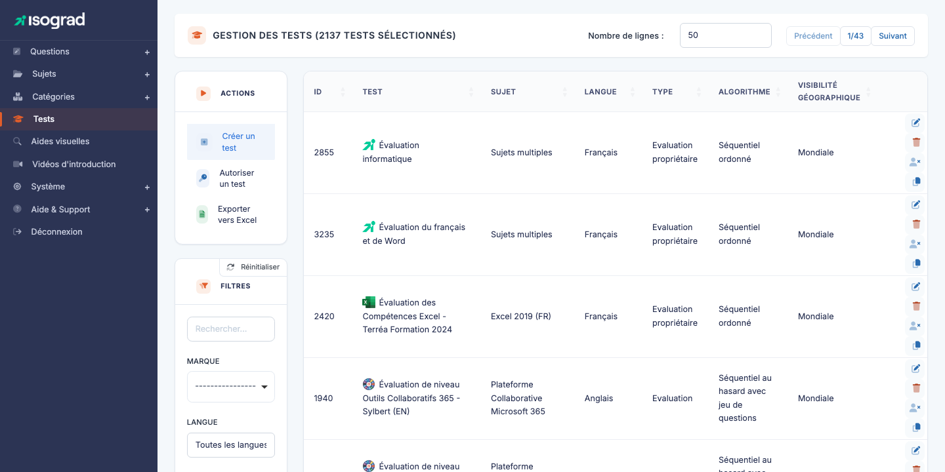The height and width of the screenshot is (472, 945).
Task: Copy test 3235 using the duplicate icon
Action: [916, 264]
